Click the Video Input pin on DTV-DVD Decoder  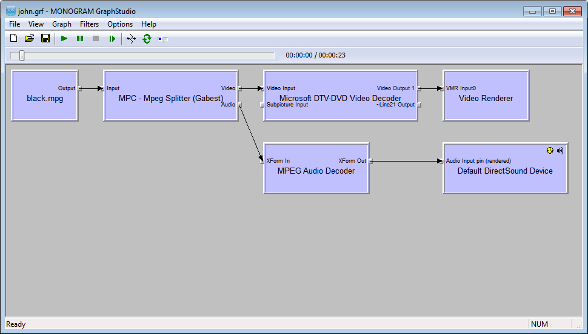(262, 88)
